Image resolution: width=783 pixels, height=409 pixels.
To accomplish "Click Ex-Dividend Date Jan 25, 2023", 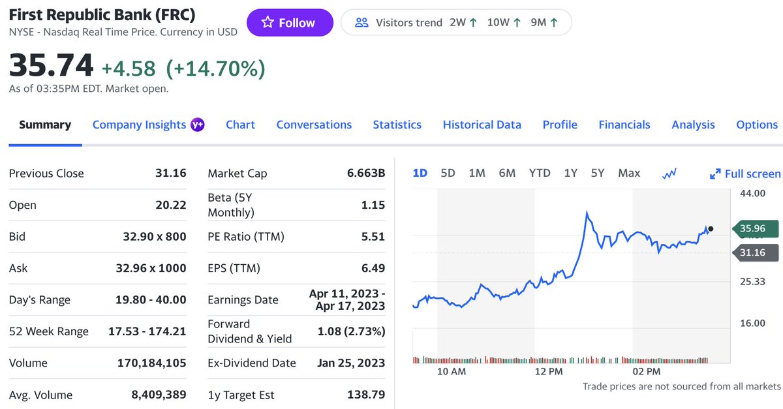I will pyautogui.click(x=352, y=363).
